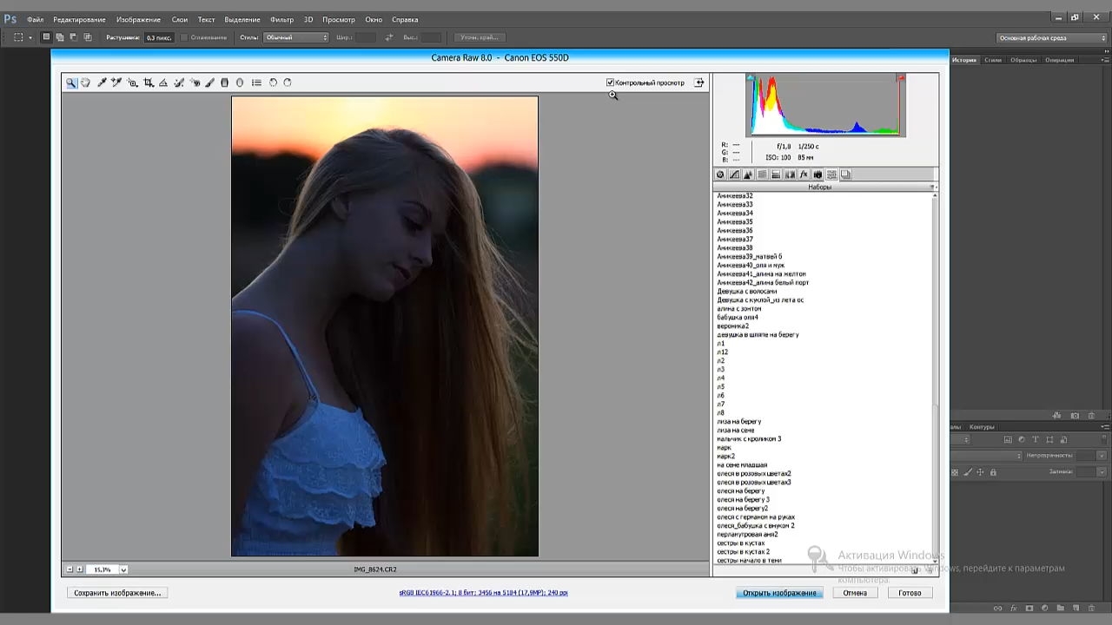Choose the Color Sampler tool
Image resolution: width=1112 pixels, height=625 pixels.
pyautogui.click(x=116, y=82)
